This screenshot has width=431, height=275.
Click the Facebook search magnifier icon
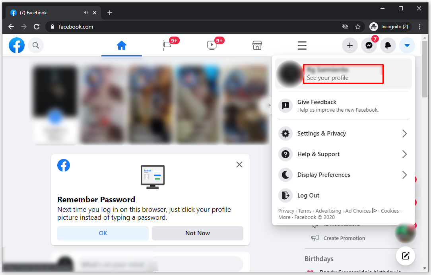coord(36,45)
